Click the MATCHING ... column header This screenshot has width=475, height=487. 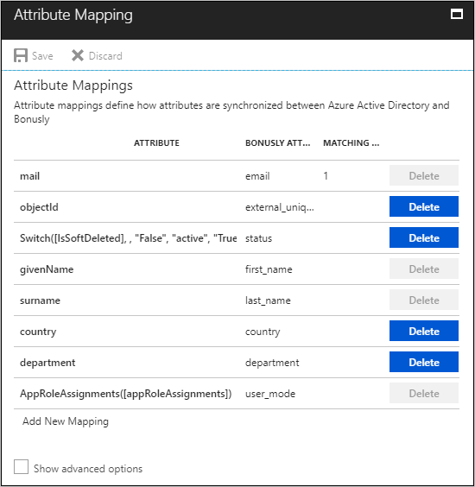point(351,142)
